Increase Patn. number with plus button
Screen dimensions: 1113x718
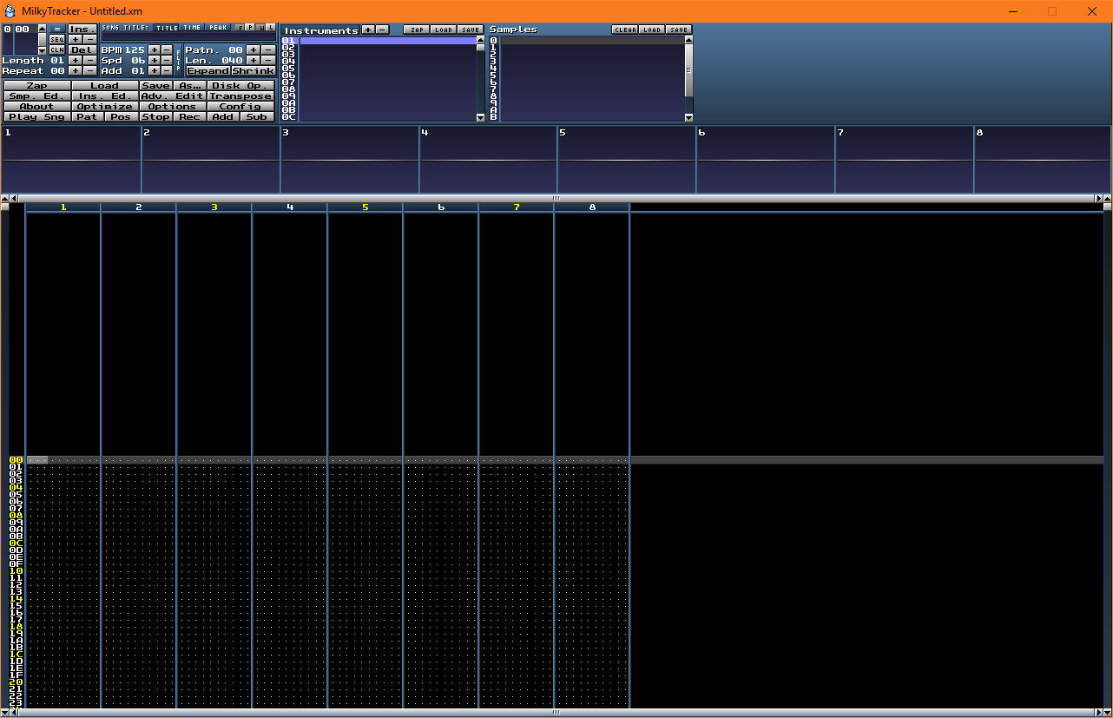point(253,49)
